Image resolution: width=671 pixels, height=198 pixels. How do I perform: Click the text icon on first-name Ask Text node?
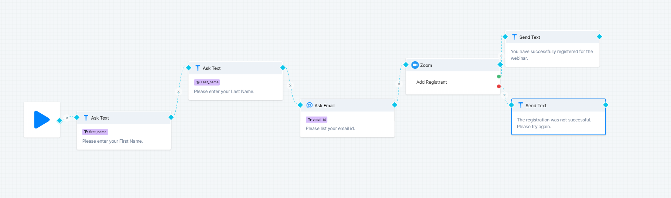coord(86,118)
